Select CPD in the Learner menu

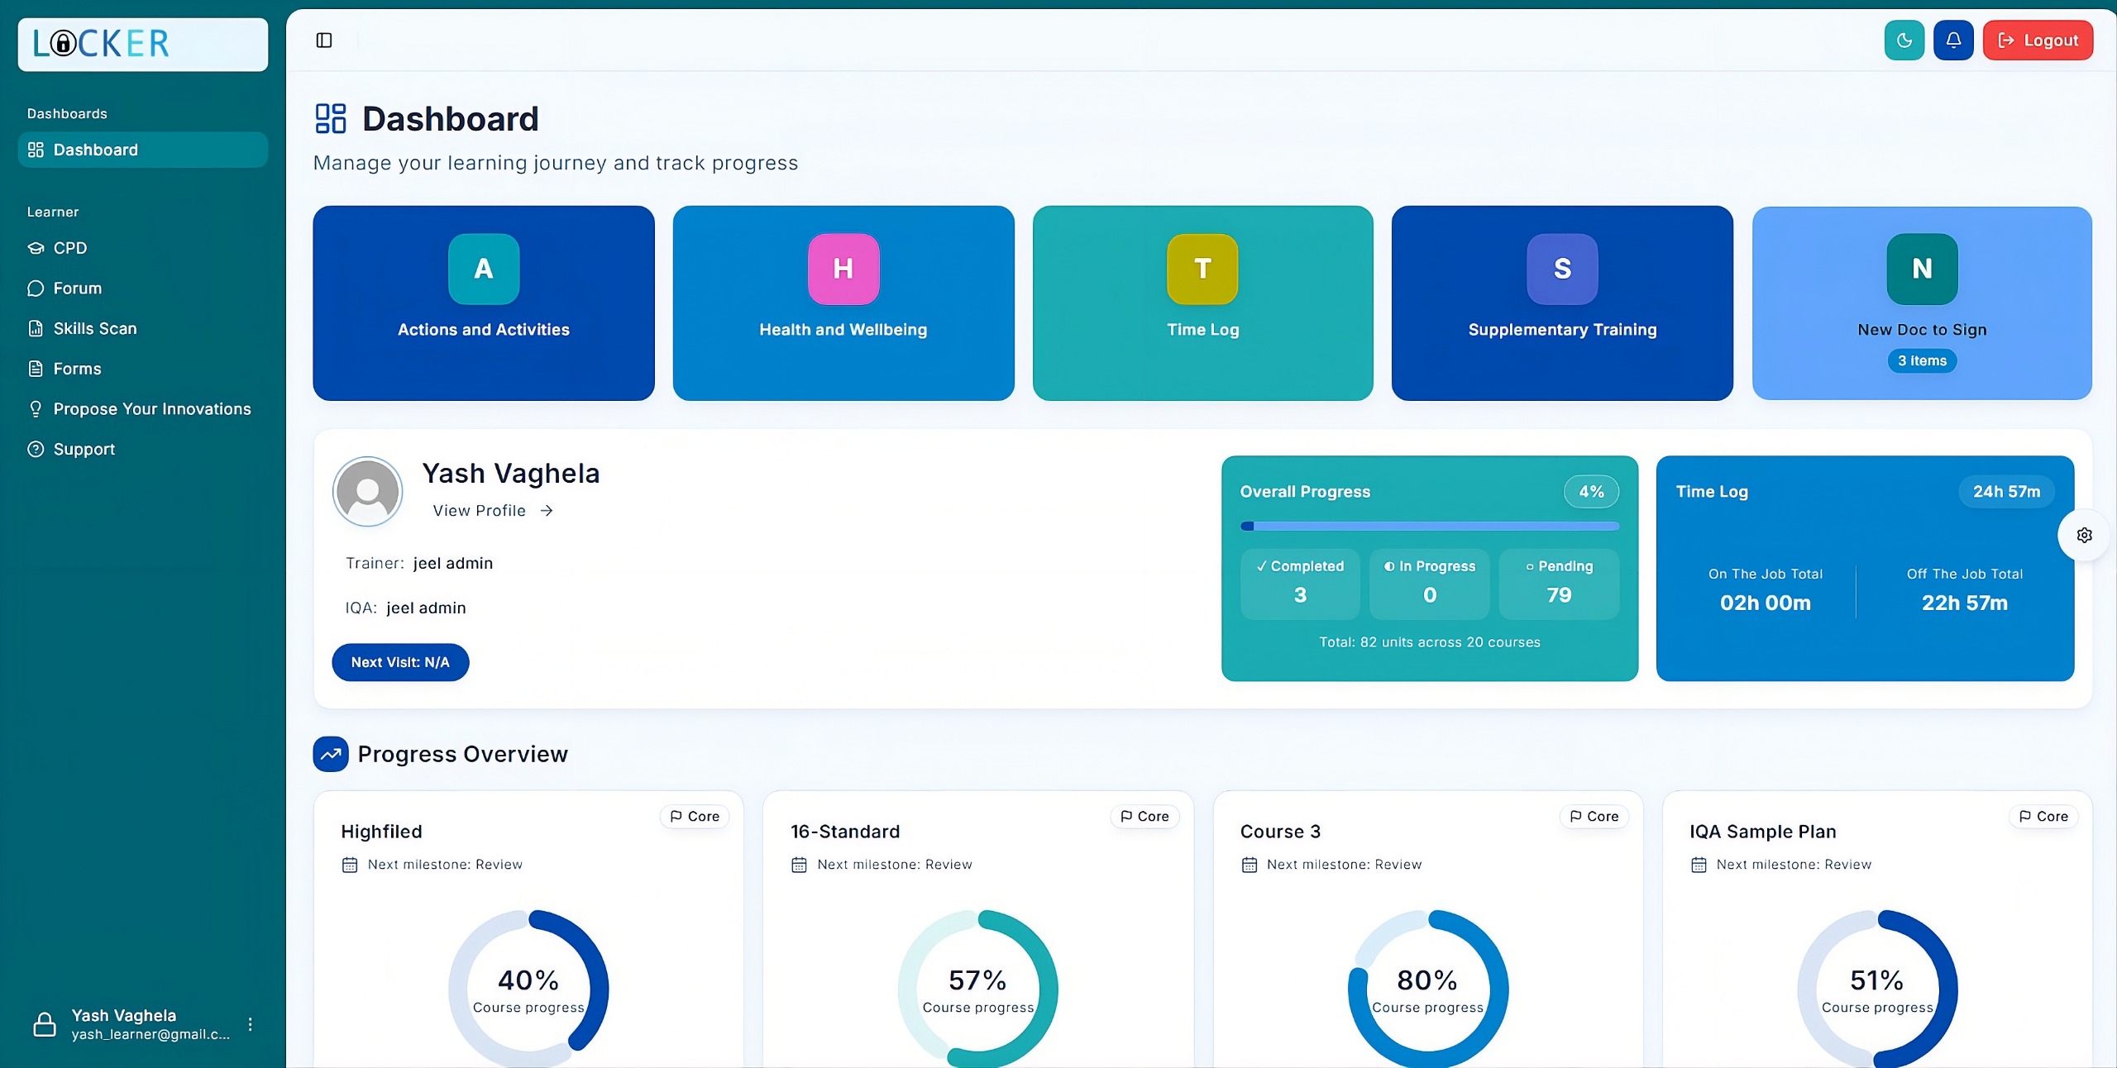[70, 248]
